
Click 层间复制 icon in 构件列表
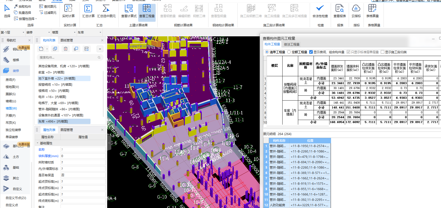(76, 49)
